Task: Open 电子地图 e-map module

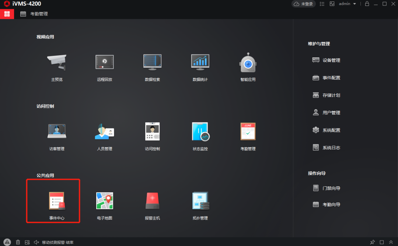Action: coord(104,201)
